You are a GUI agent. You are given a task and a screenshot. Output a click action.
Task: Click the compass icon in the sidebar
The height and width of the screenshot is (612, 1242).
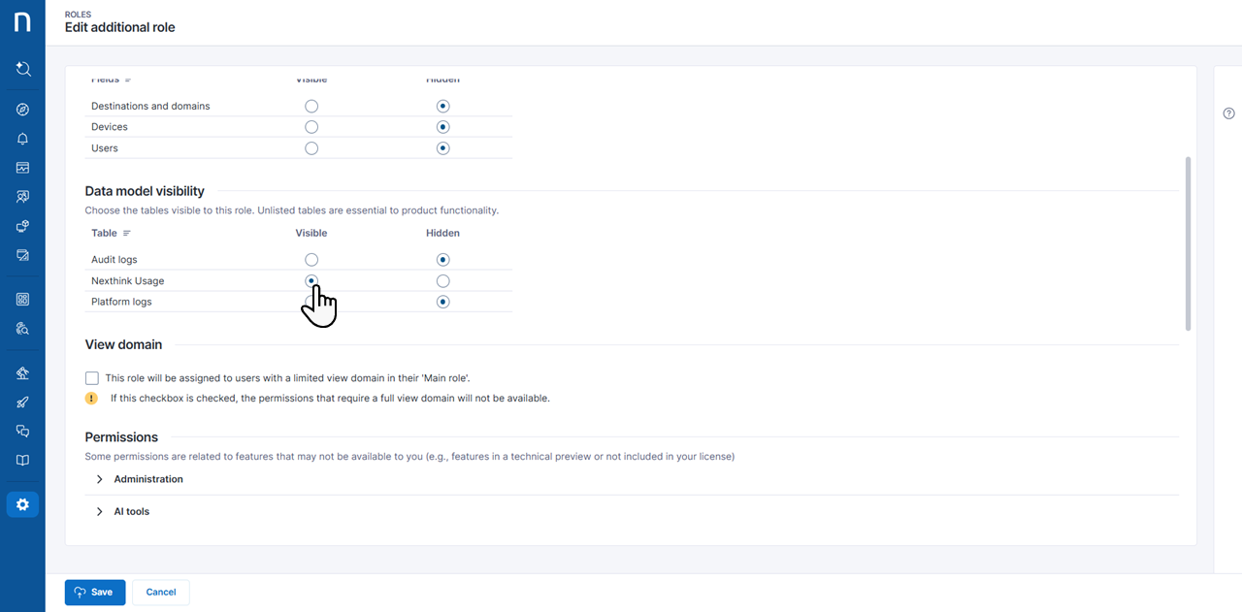pyautogui.click(x=22, y=110)
